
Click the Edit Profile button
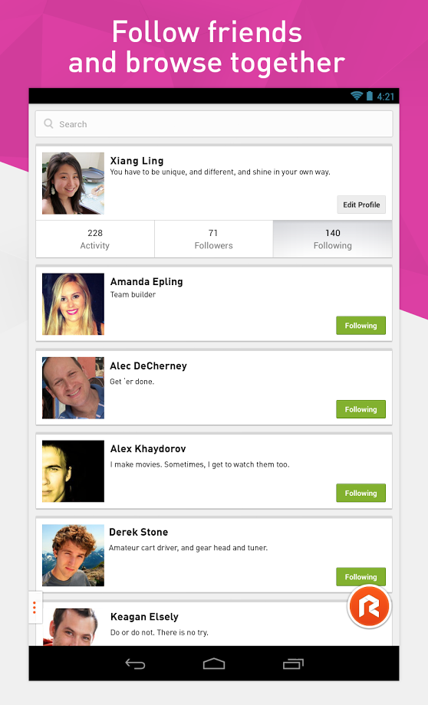tap(361, 205)
